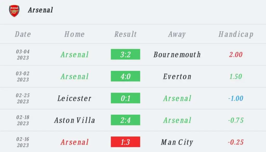Click the red 2.00 handicap value
The width and height of the screenshot is (266, 152).
pyautogui.click(x=236, y=54)
